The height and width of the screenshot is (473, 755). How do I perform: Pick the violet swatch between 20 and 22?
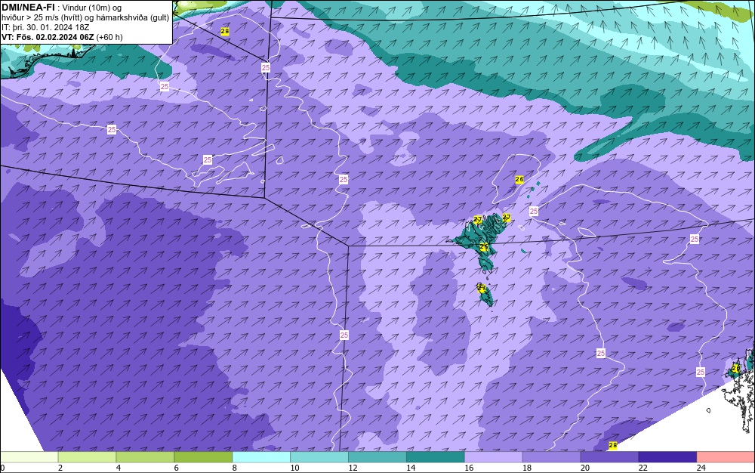pos(609,457)
